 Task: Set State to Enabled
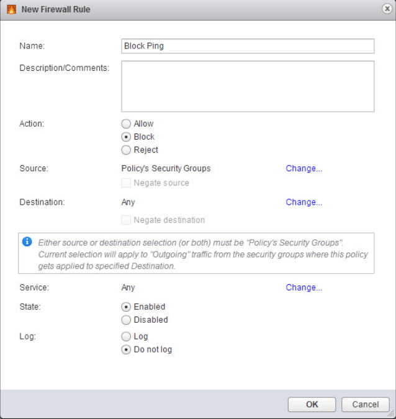pyautogui.click(x=127, y=307)
